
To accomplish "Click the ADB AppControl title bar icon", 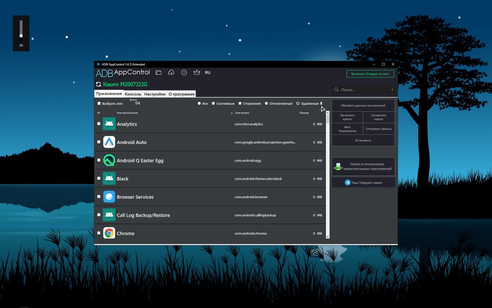I will point(98,64).
